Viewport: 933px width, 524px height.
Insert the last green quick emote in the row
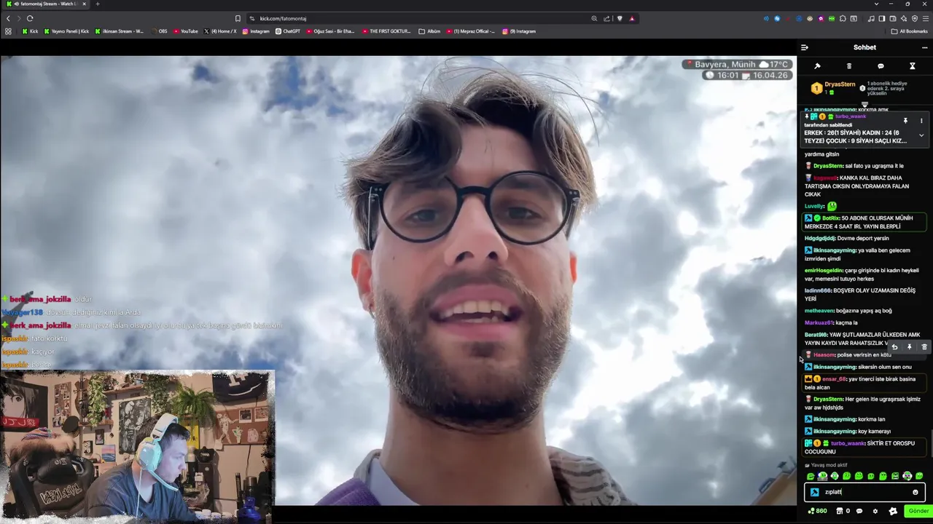pyautogui.click(x=919, y=476)
